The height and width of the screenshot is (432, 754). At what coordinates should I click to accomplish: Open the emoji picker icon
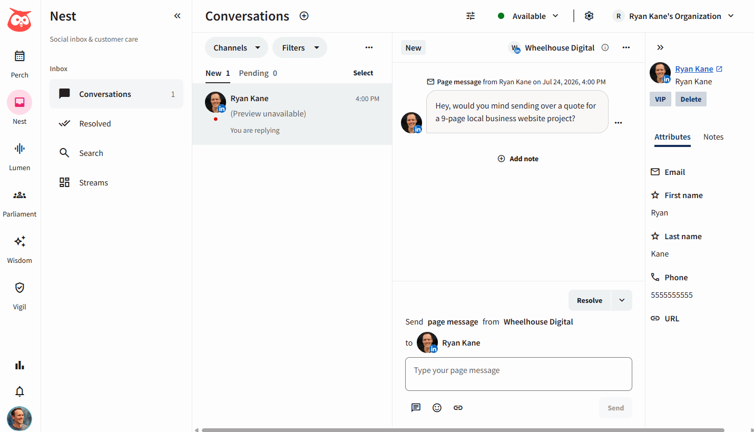tap(437, 408)
